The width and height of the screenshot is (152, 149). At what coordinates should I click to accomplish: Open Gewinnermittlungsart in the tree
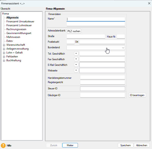tap(19, 33)
